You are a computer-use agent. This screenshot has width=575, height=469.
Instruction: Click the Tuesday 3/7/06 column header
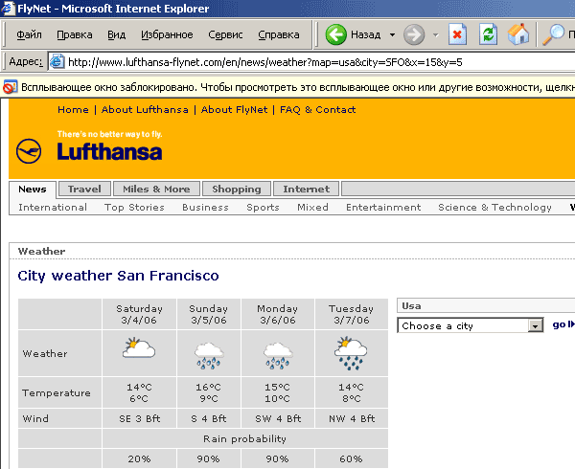click(352, 314)
